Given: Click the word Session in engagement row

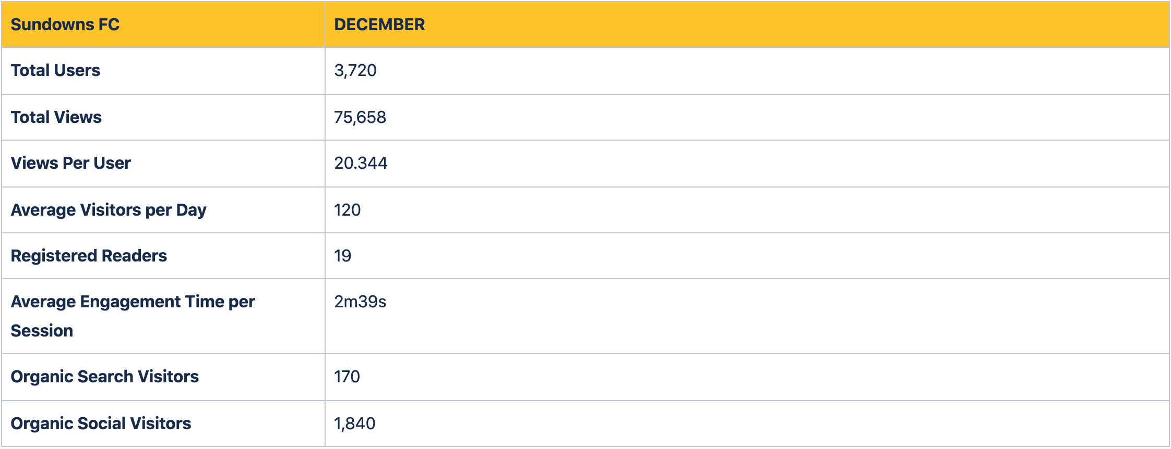Looking at the screenshot, I should (x=42, y=331).
